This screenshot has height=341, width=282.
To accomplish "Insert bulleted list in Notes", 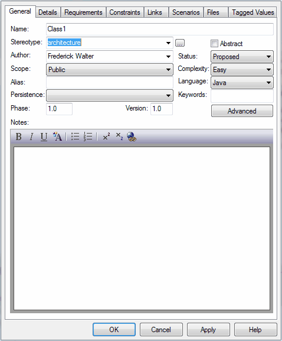I will 75,137.
